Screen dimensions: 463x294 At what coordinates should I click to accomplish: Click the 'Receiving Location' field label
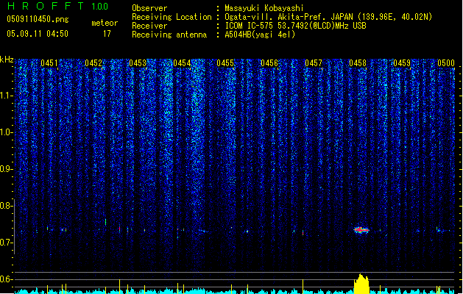click(x=172, y=17)
